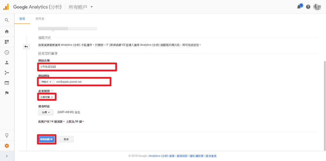Click the 此帳戶有 14 個資源 text
The image size is (326, 161).
[51, 122]
